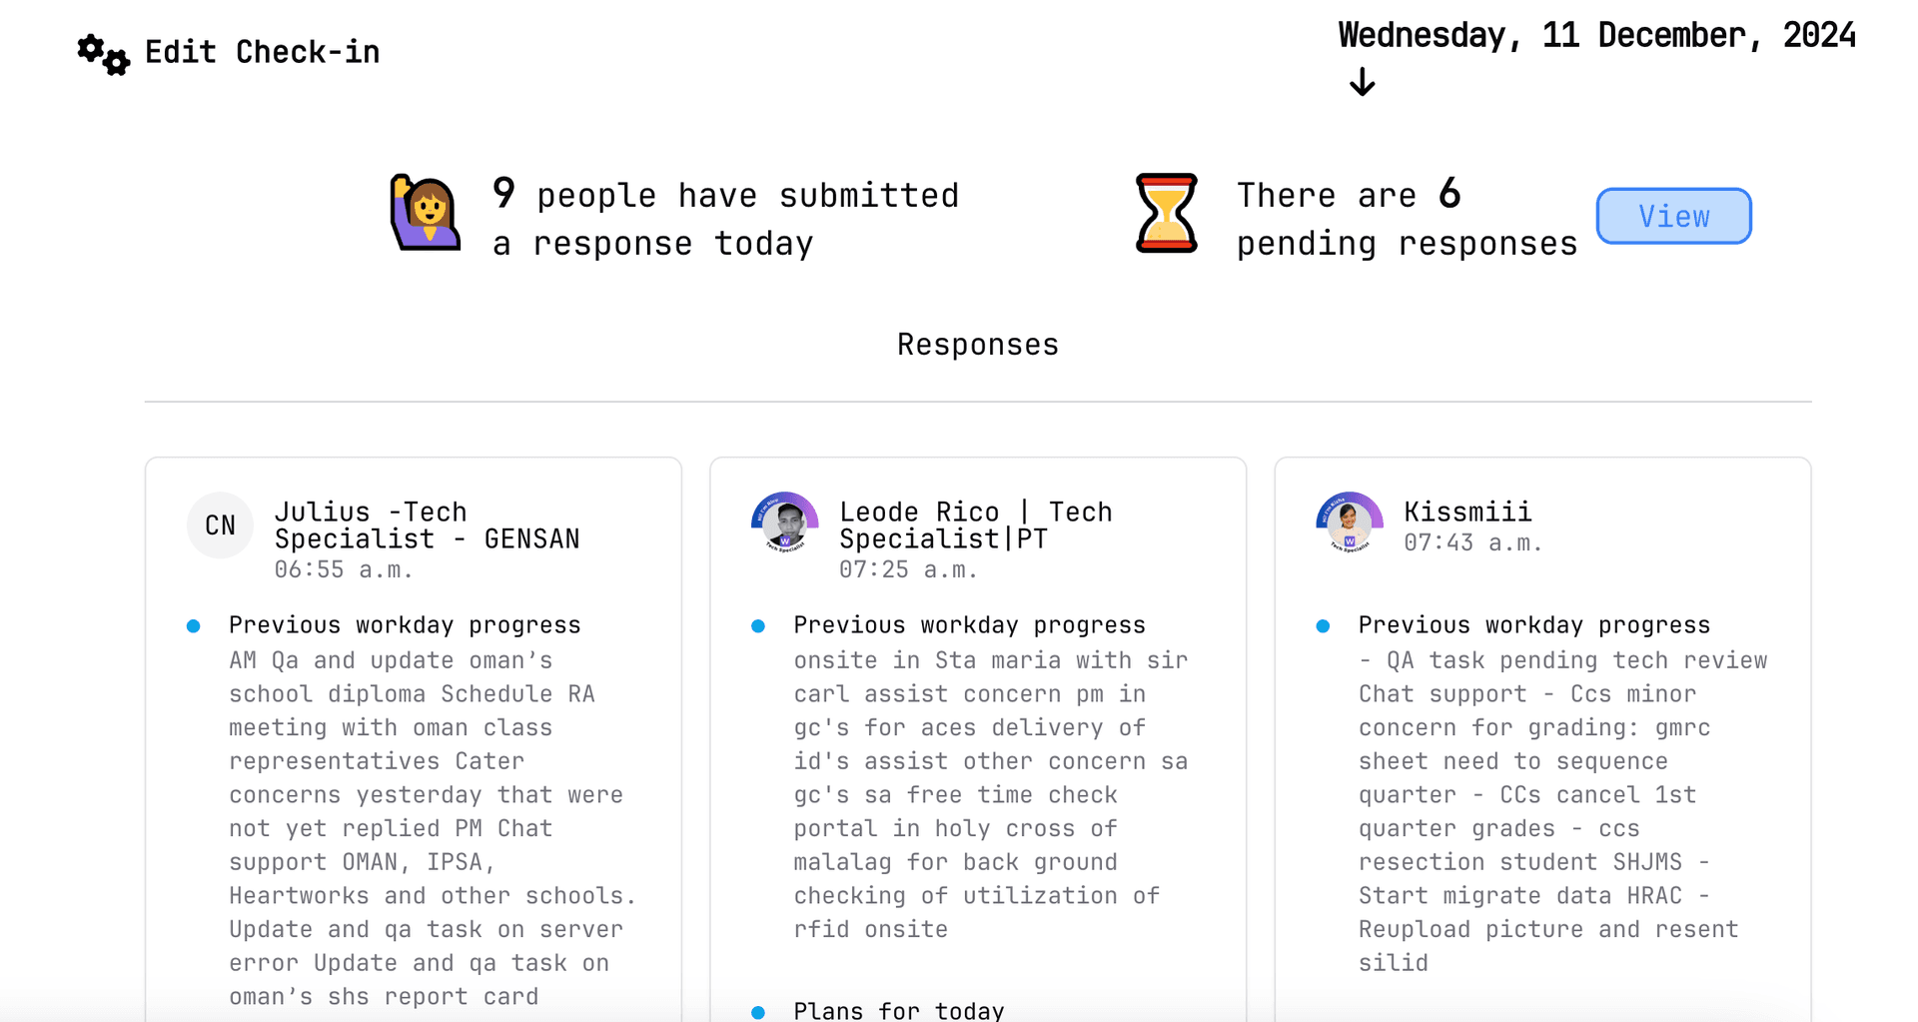Image resolution: width=1918 pixels, height=1022 pixels.
Task: Open Edit Check-in settings
Action: click(x=262, y=52)
